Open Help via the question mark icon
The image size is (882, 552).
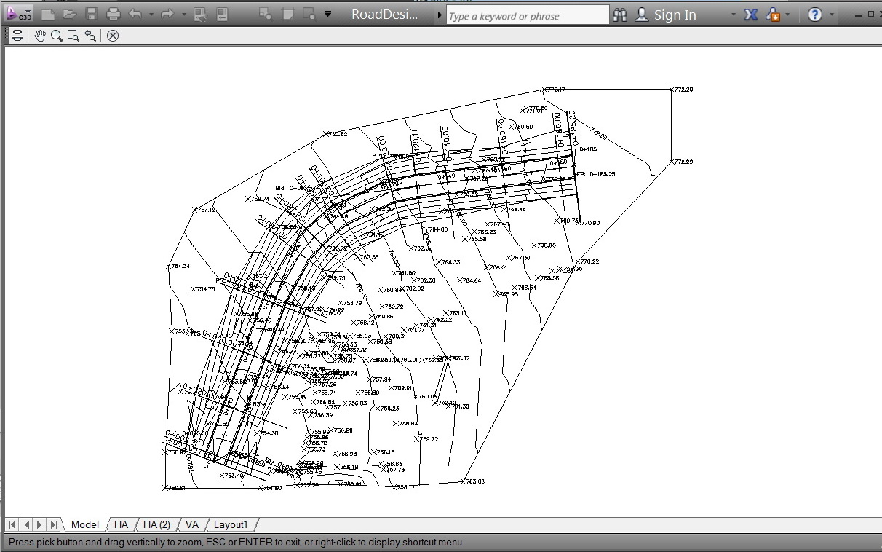[816, 15]
